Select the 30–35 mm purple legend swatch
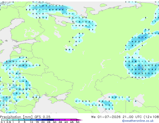 click(x=56, y=120)
